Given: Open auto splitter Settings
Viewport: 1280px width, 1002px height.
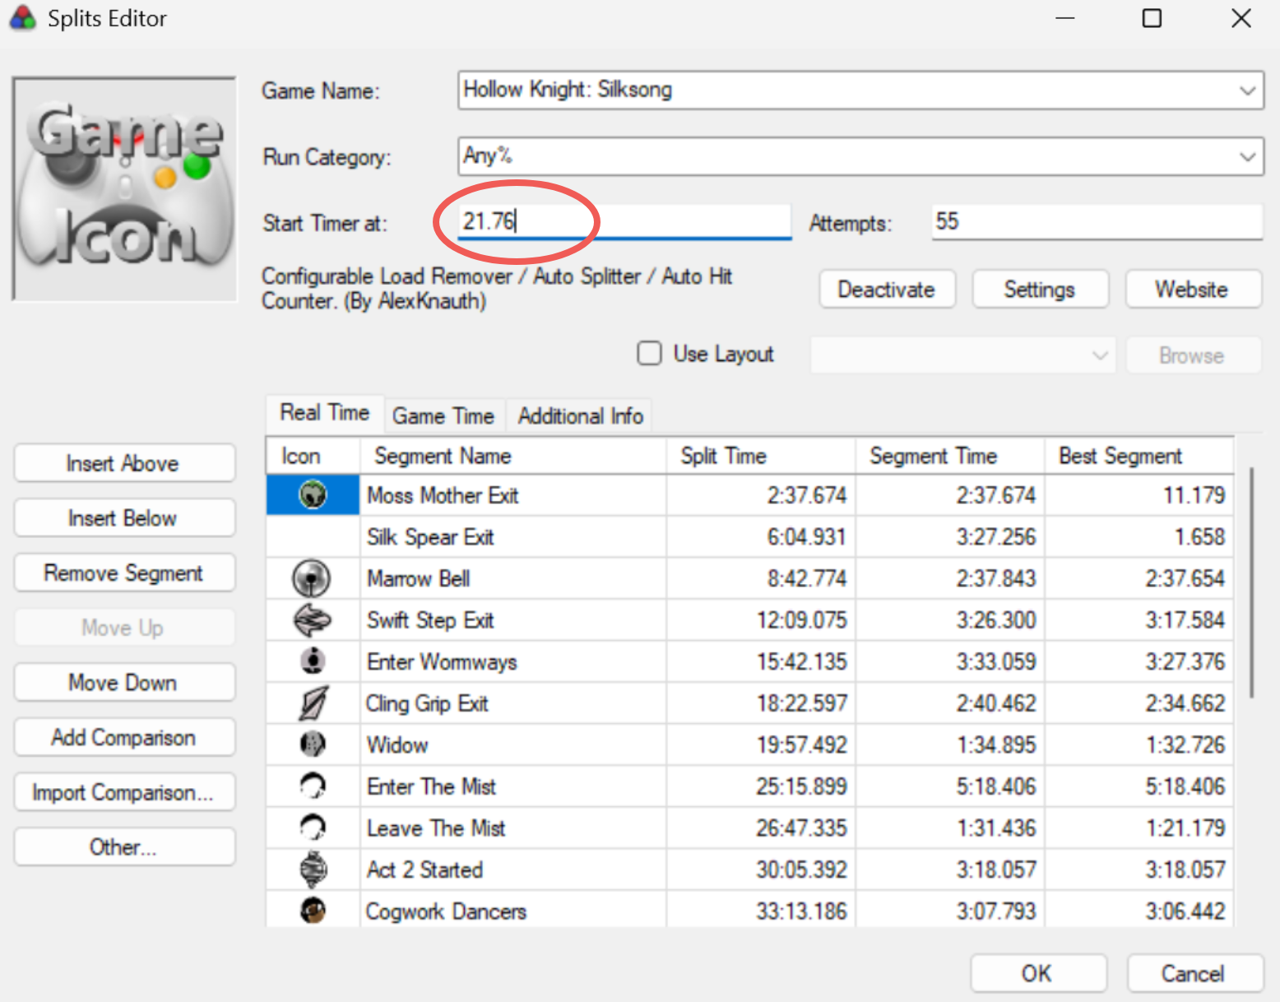Looking at the screenshot, I should 1039,290.
